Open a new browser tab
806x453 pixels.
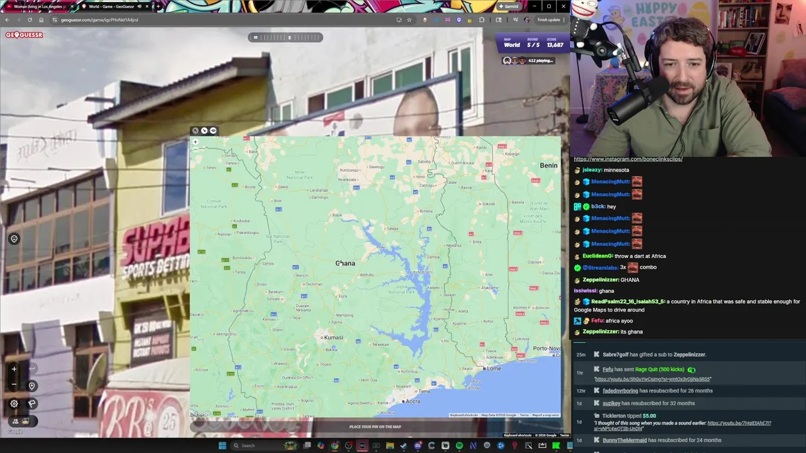158,6
